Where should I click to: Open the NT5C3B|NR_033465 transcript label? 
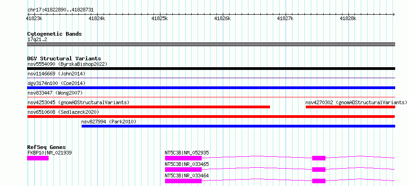187,164
